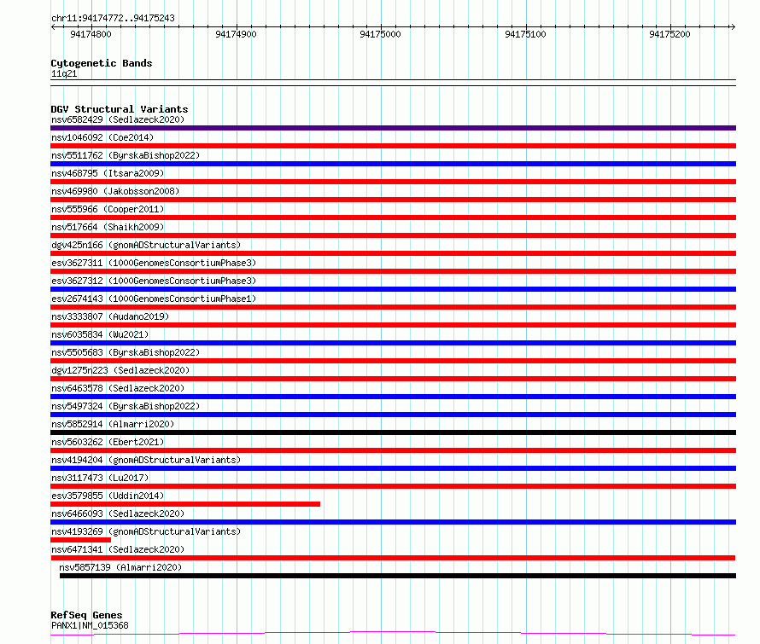The width and height of the screenshot is (760, 644).
Task: Click ruler position 94175000
Action: 381,34
